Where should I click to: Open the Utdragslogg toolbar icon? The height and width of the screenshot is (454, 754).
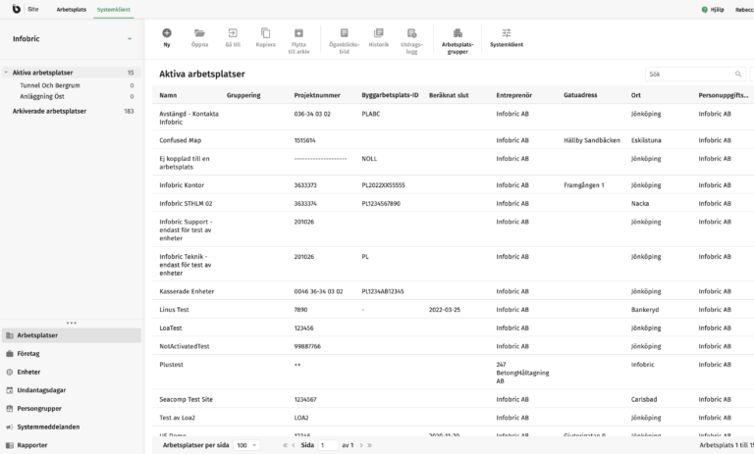point(411,33)
